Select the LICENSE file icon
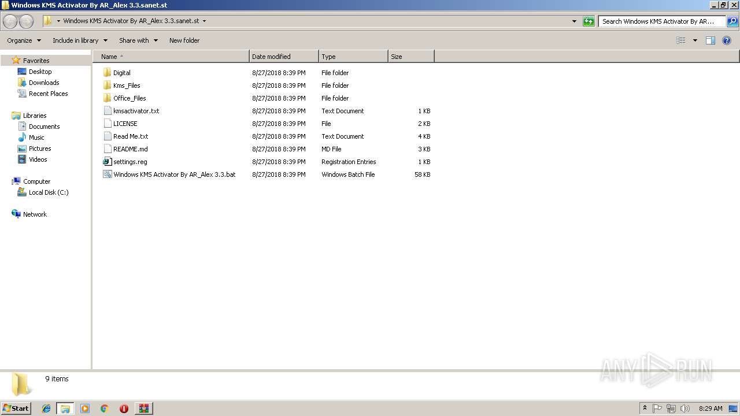The height and width of the screenshot is (416, 740). (107, 124)
